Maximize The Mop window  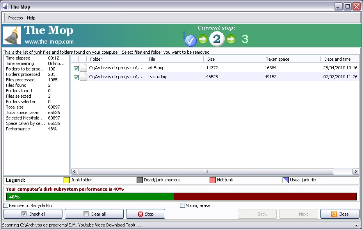tap(347, 7)
